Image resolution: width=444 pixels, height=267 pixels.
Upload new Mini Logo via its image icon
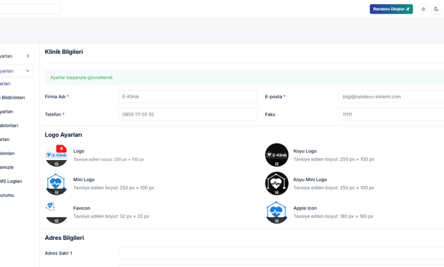coord(57,192)
